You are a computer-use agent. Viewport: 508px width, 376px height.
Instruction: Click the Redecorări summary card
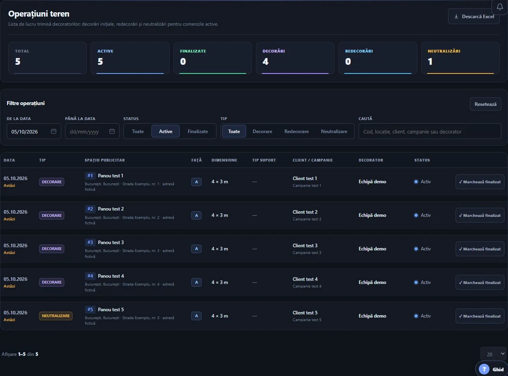378,58
